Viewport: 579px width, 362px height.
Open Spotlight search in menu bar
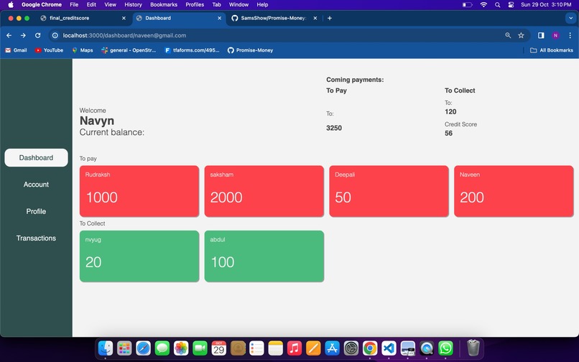click(497, 4)
